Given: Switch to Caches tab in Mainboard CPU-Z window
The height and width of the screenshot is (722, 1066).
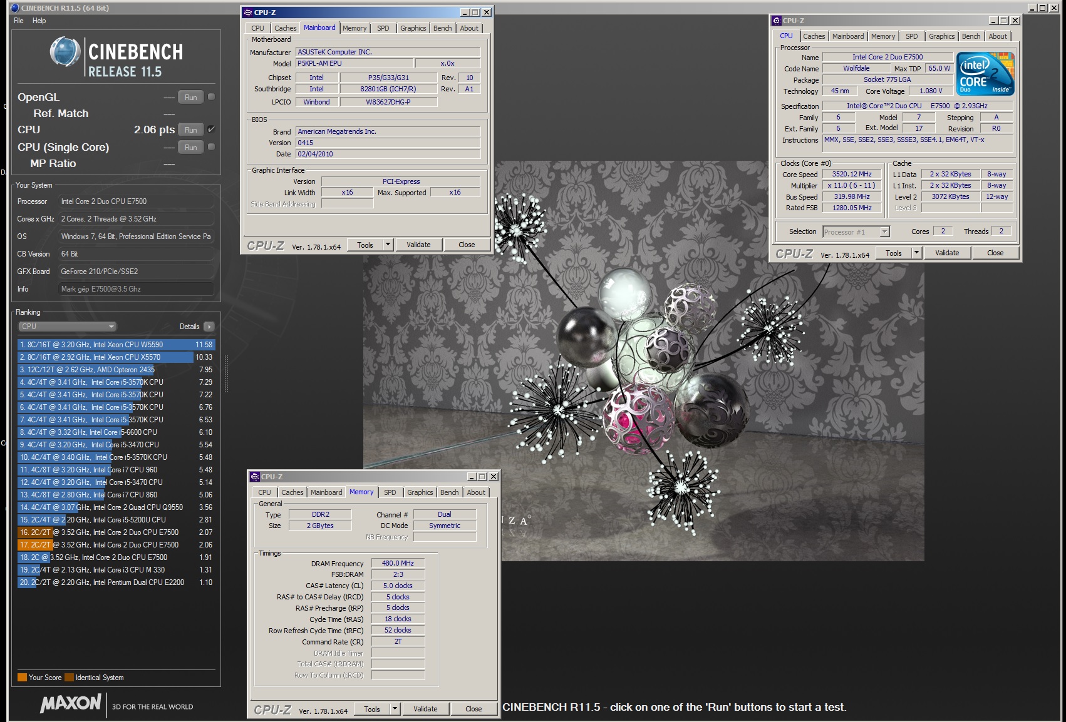Looking at the screenshot, I should tap(286, 28).
